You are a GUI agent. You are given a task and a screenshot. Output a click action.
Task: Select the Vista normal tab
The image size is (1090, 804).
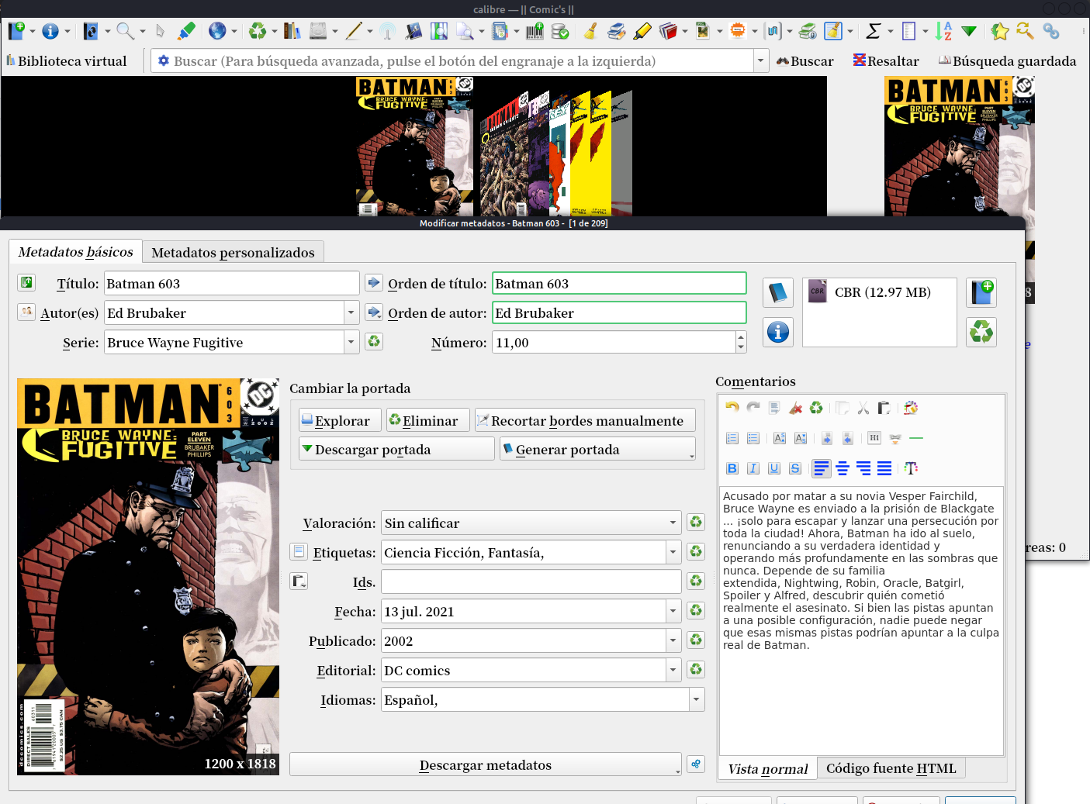pyautogui.click(x=768, y=768)
